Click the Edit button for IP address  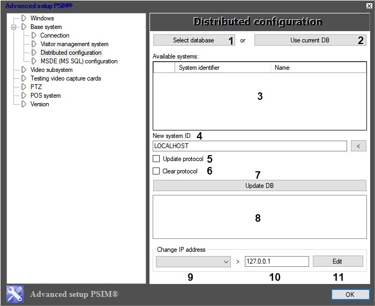pyautogui.click(x=337, y=261)
